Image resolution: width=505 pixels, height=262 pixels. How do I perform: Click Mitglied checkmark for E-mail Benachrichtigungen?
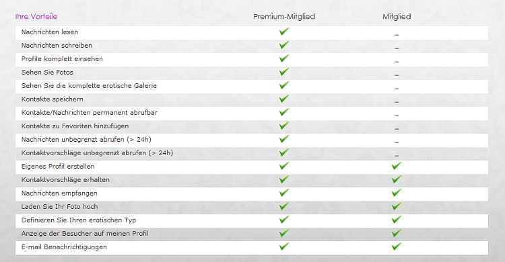tap(397, 247)
